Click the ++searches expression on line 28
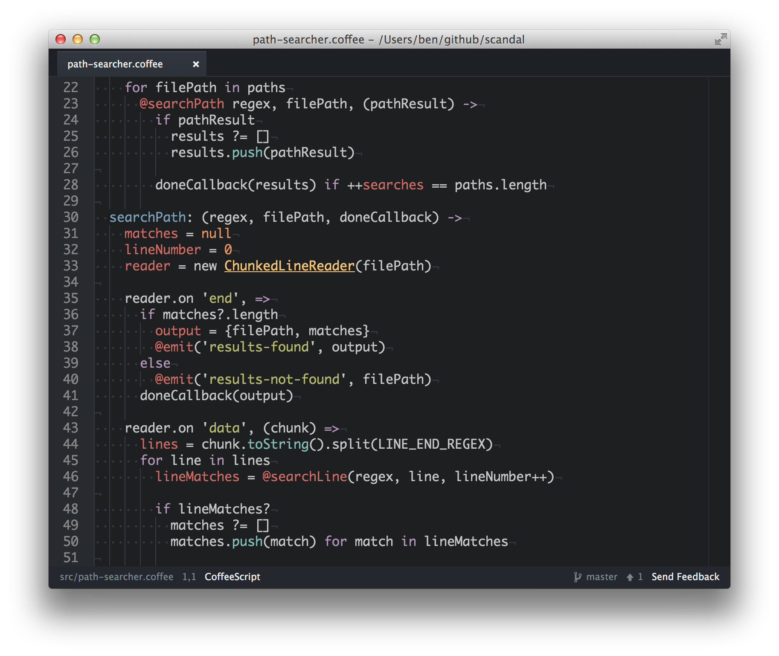Screen dimensions: 779x656 pyautogui.click(x=385, y=185)
